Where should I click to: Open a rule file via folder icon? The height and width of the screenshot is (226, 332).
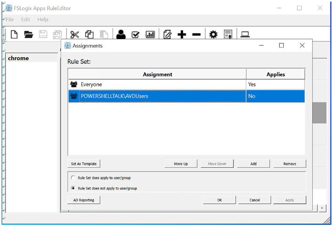29,34
